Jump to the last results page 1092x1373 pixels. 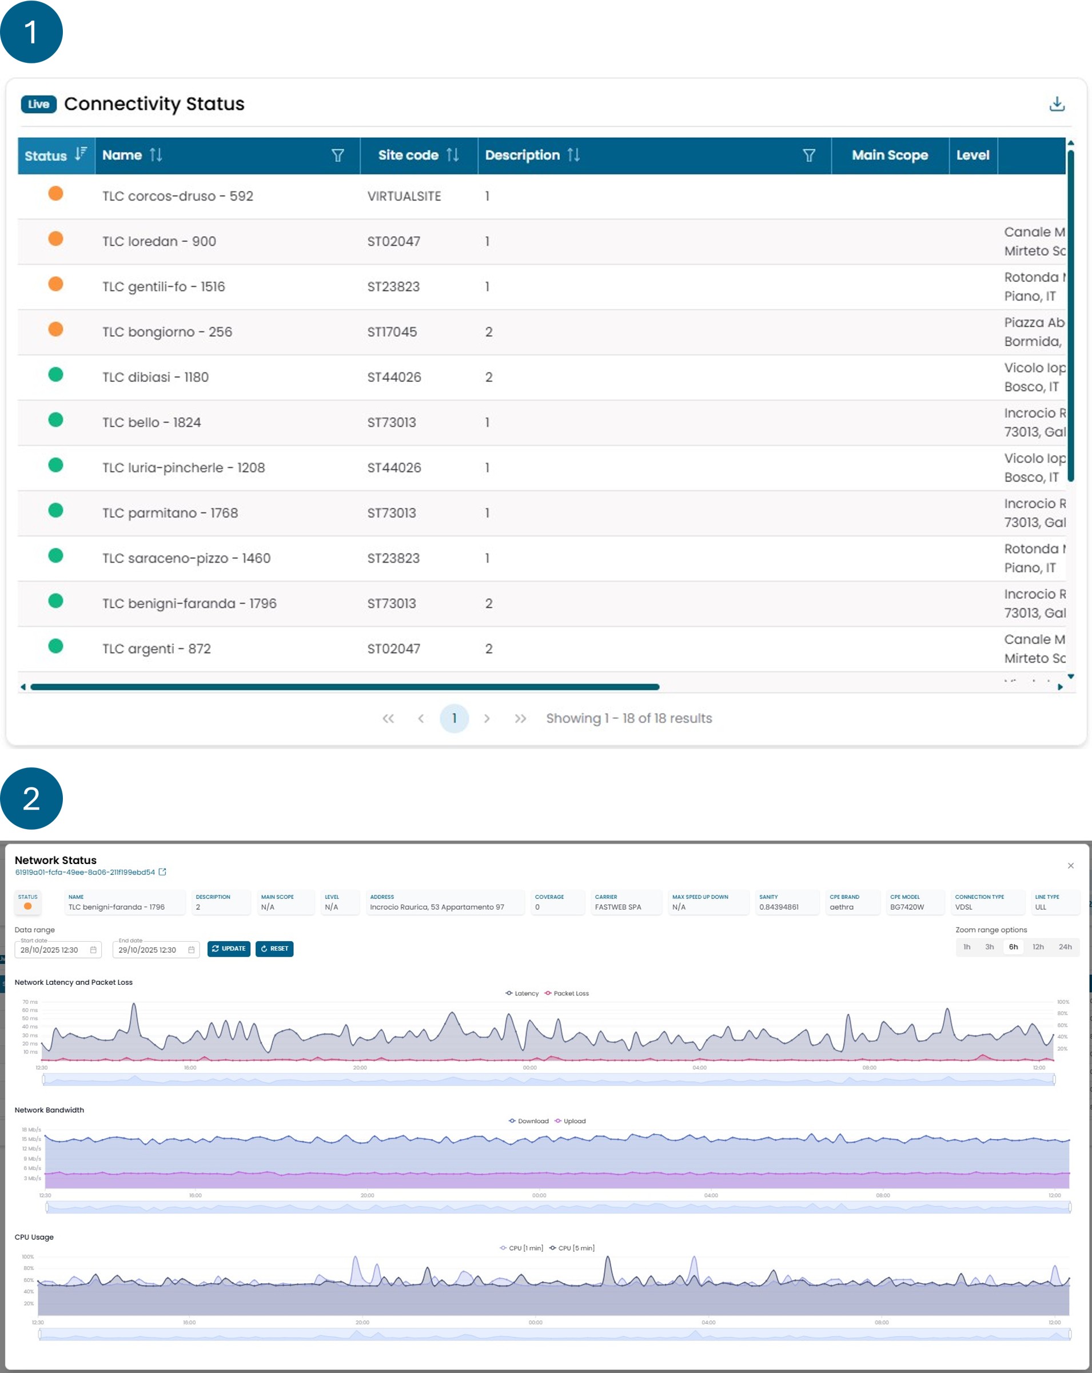click(x=521, y=718)
